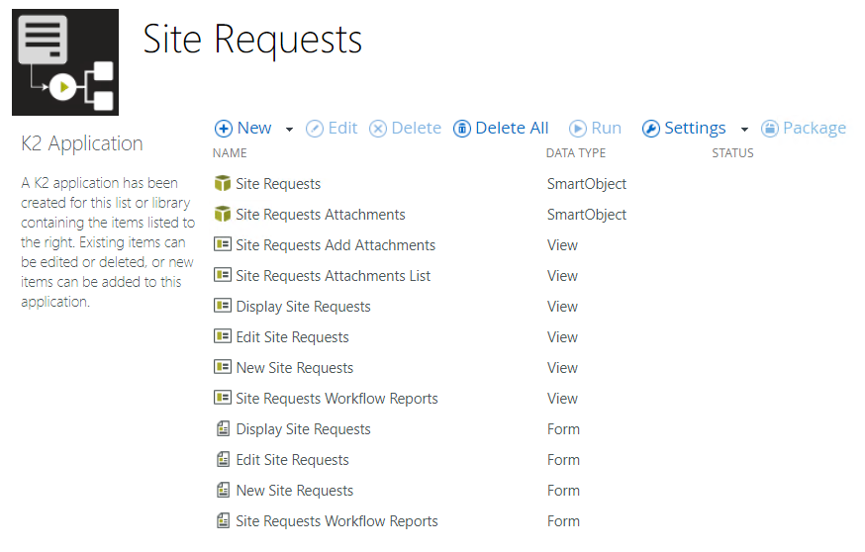Screen dimensions: 865x552
Task: Click the K2 Application logo image
Action: point(65,62)
